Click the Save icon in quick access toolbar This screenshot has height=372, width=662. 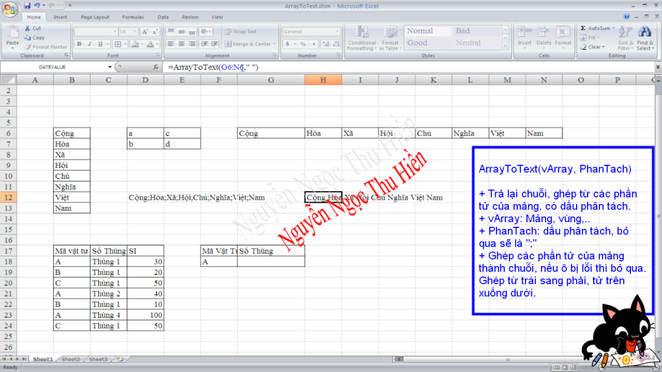(27, 5)
